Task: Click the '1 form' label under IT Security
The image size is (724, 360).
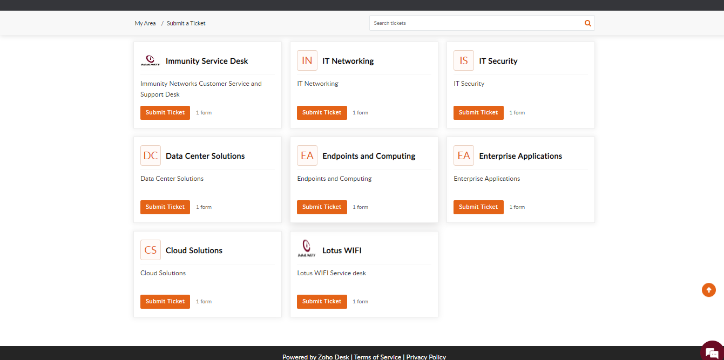Action: [517, 113]
